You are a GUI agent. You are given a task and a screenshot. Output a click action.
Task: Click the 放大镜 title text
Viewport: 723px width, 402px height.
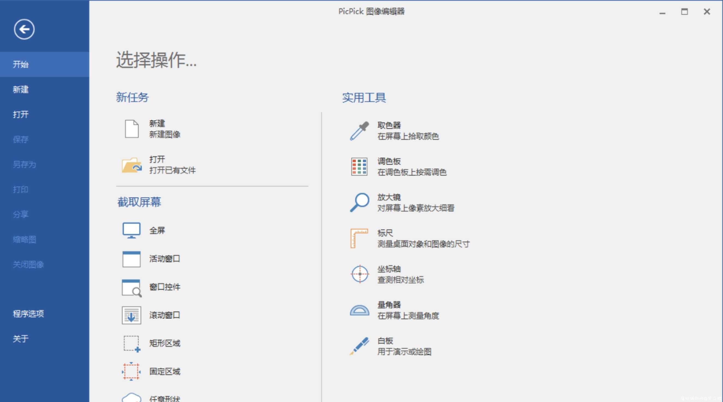(389, 197)
